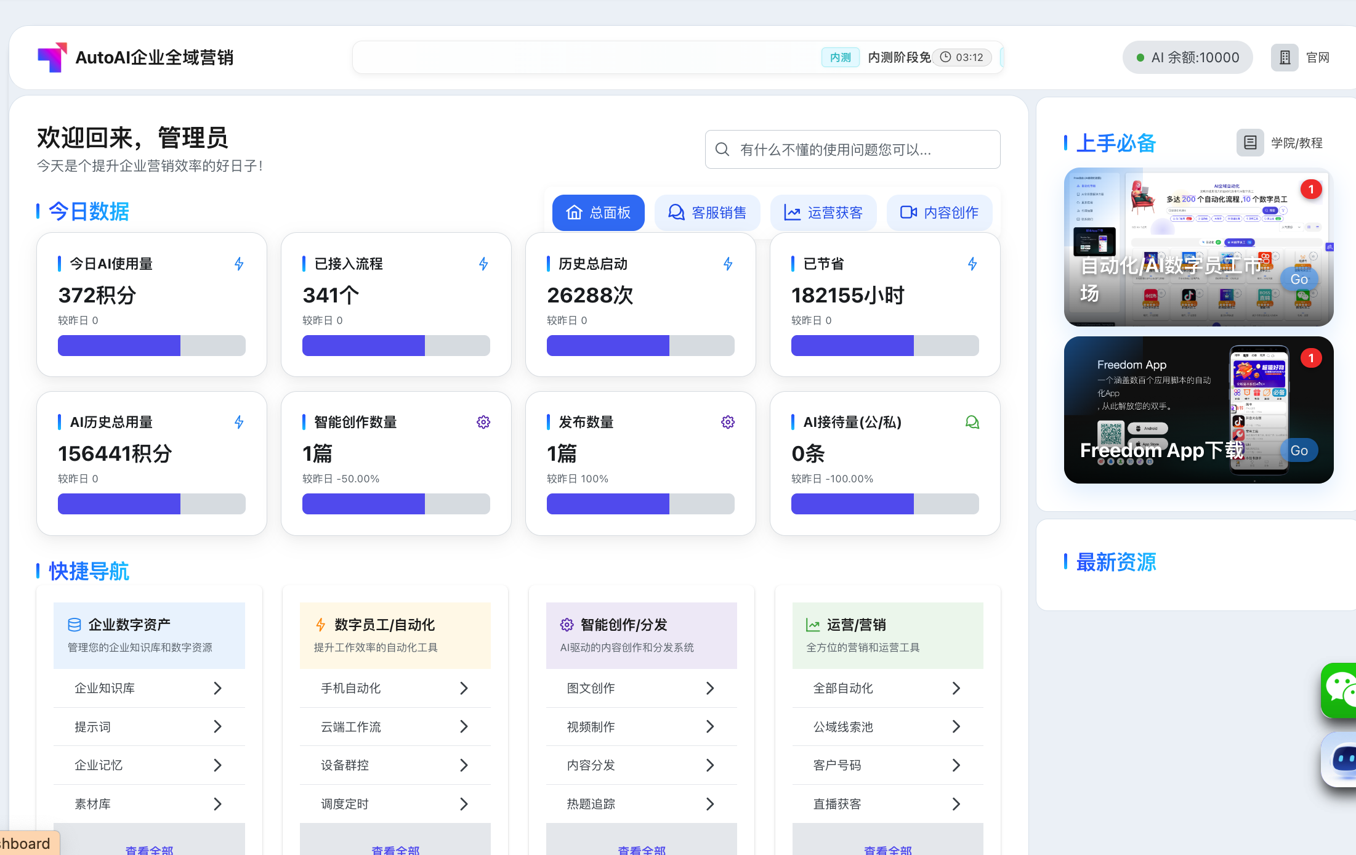
Task: Click the AI 余额:10000 badge
Action: click(1187, 57)
